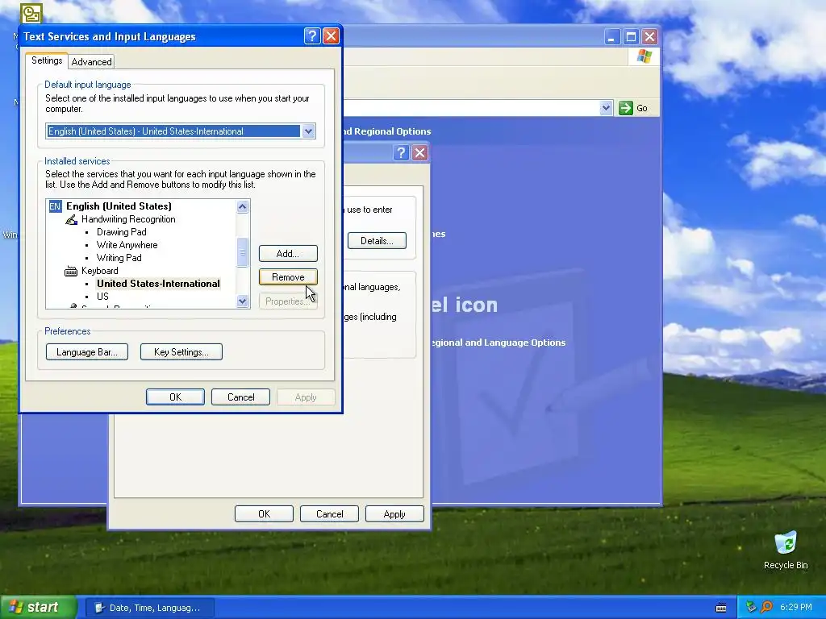Screen dimensions: 826x619
Task: Click OK in Text Services dialog
Action: (175, 397)
